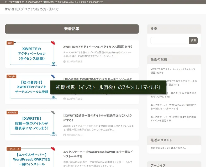
Task: Click excerpt starting XWRITEをインストールされているWordPress
Action: [x=98, y=128]
